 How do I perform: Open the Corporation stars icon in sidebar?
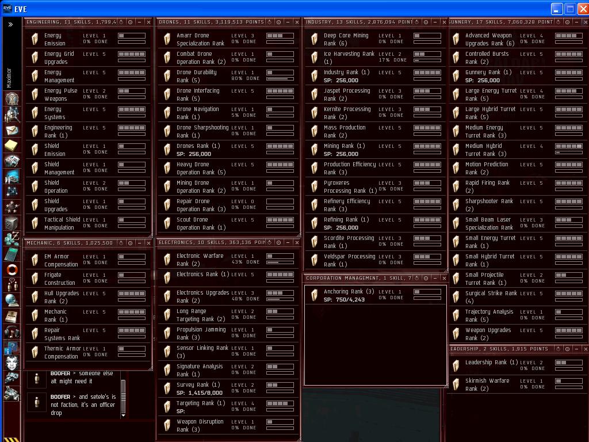pos(12,207)
